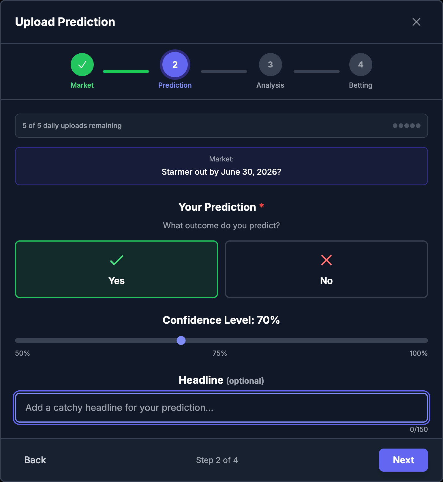The image size is (443, 482).
Task: Select the Prediction step circle icon
Action: point(175,64)
